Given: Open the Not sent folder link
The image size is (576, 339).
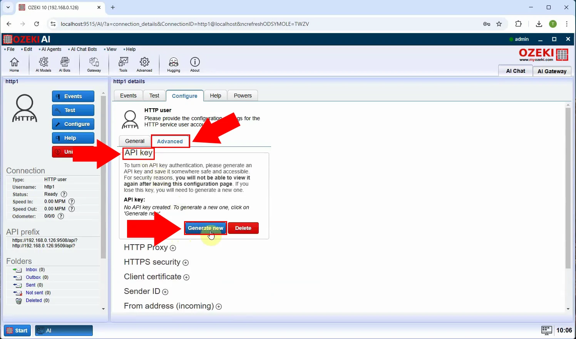Looking at the screenshot, I should pos(34,293).
